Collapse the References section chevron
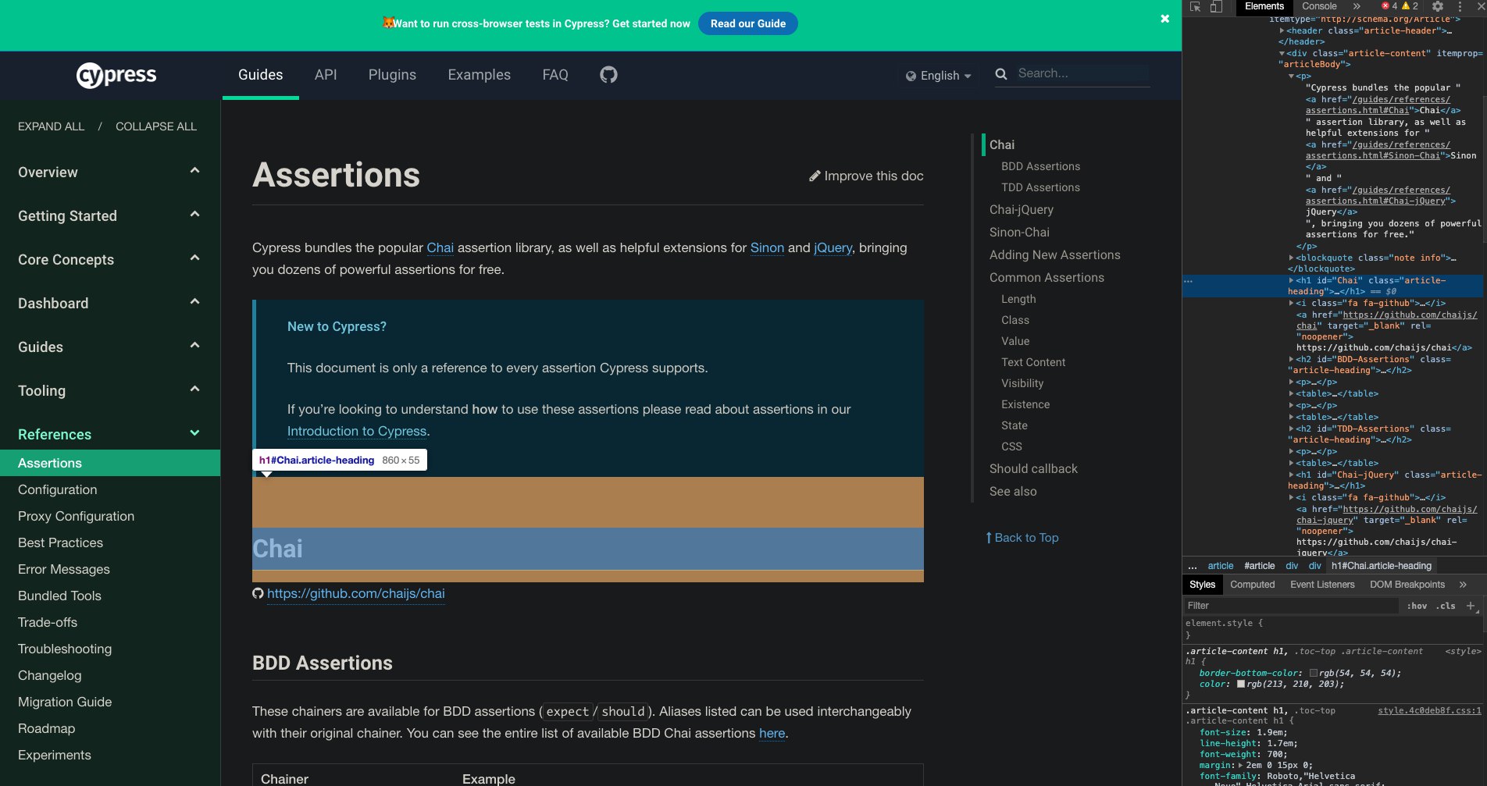This screenshot has height=786, width=1487. coord(194,432)
